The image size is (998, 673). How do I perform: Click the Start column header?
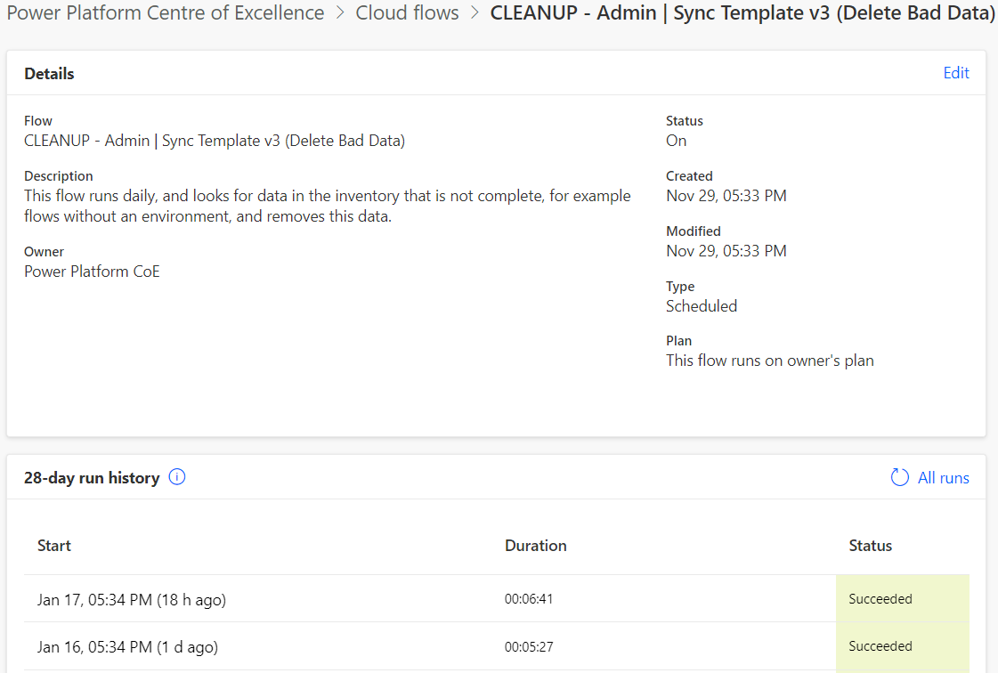(x=53, y=546)
